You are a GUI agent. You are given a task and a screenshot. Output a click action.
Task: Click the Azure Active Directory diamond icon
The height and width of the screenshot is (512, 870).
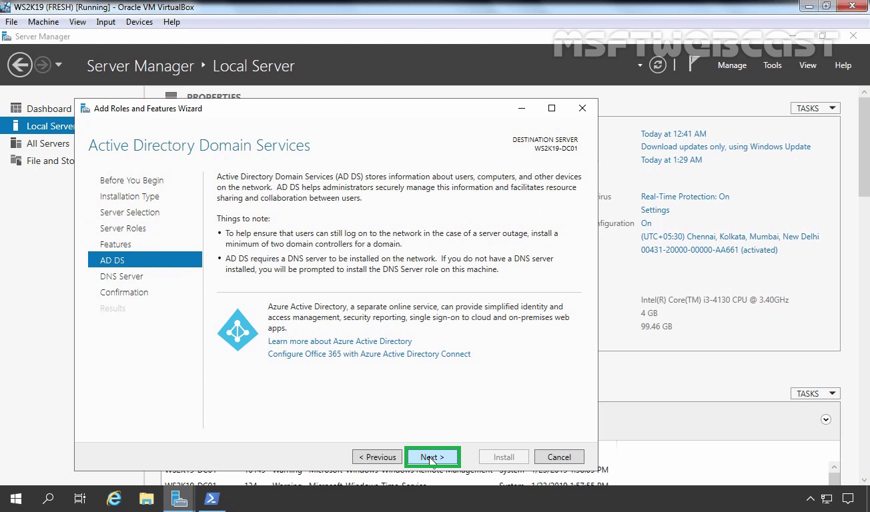coord(238,330)
